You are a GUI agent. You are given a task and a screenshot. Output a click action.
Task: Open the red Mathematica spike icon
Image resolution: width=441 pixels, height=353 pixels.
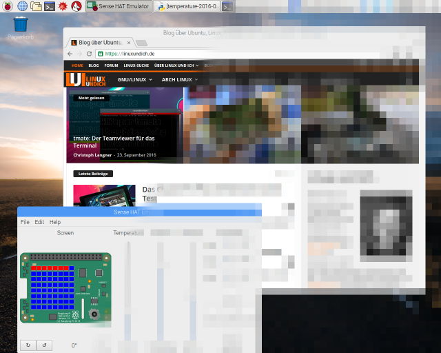[x=63, y=6]
